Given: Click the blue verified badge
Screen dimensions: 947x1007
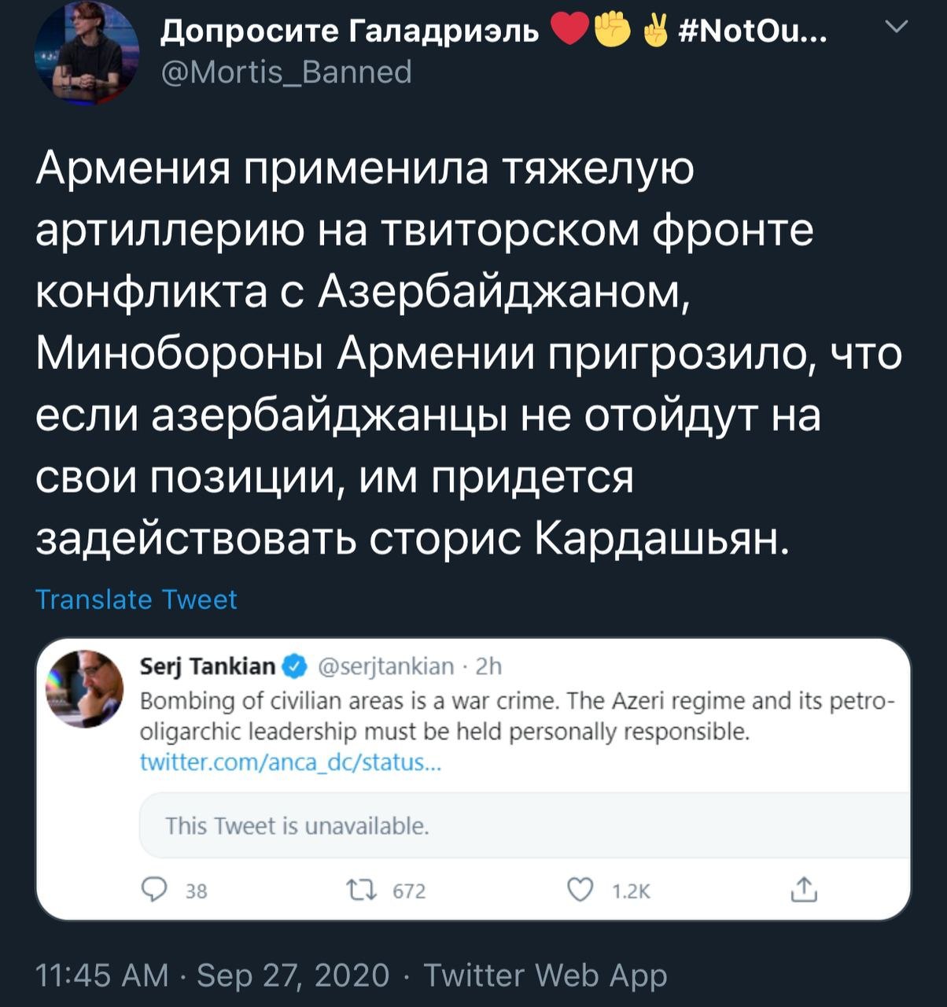Looking at the screenshot, I should coord(294,667).
